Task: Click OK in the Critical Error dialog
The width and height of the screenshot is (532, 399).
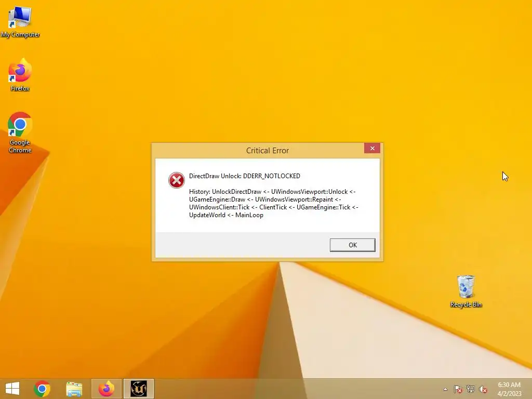Action: pos(353,245)
